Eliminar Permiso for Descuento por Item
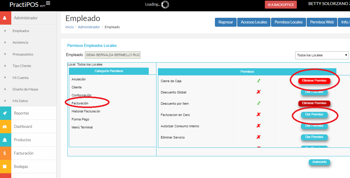Image resolution: width=350 pixels, height=178 pixels. [314, 103]
